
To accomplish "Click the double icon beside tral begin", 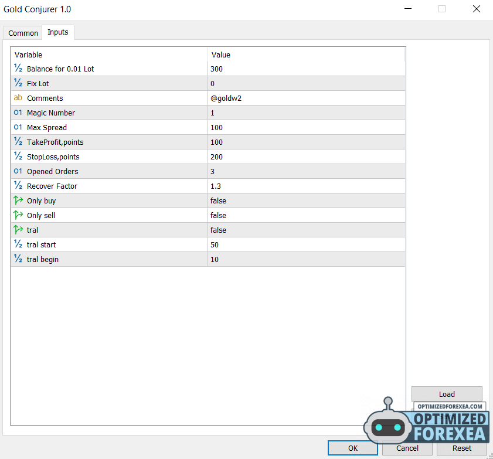I will click(18, 259).
